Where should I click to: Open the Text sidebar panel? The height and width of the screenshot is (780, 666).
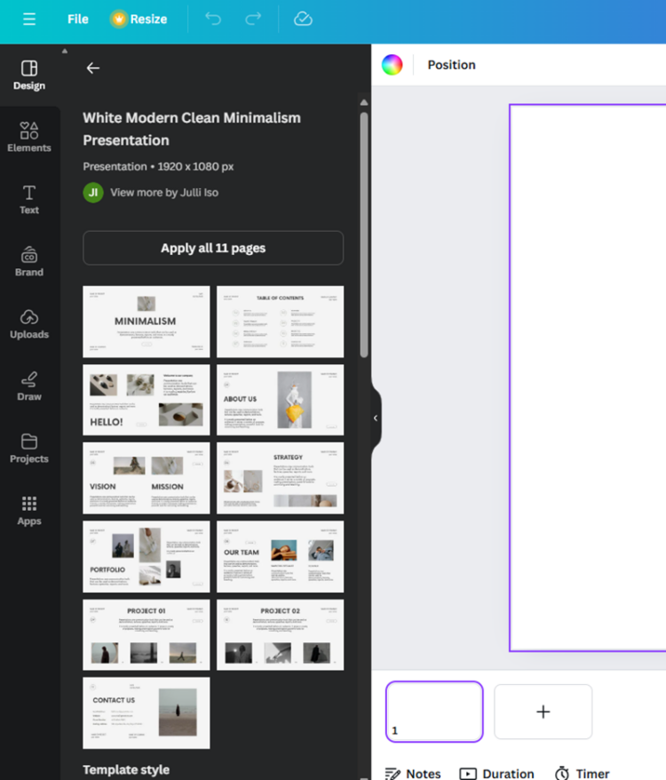coord(29,200)
